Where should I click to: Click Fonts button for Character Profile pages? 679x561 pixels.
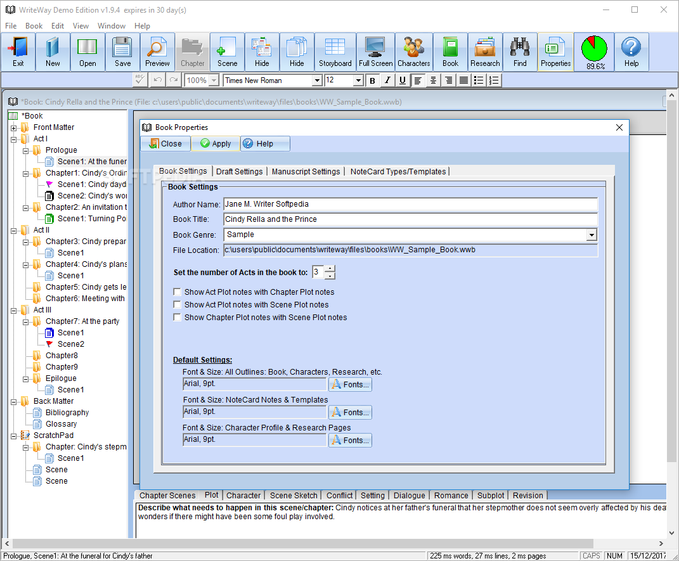pyautogui.click(x=350, y=440)
